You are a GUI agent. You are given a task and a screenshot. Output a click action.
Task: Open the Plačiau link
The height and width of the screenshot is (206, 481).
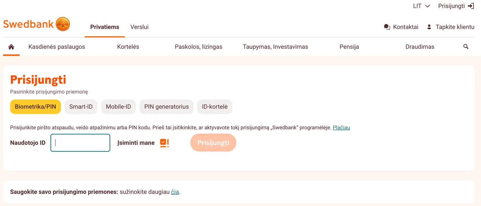[341, 127]
